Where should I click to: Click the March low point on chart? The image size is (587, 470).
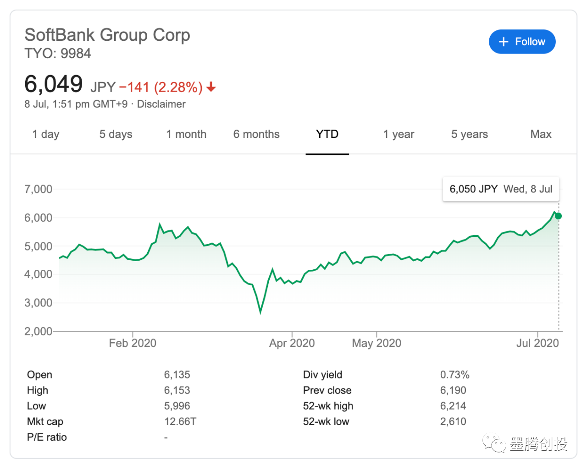coord(260,312)
